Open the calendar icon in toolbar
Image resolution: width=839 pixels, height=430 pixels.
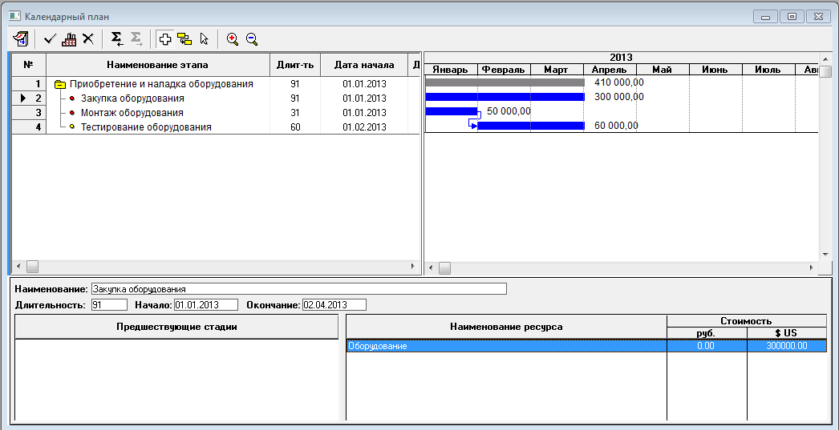[x=21, y=39]
